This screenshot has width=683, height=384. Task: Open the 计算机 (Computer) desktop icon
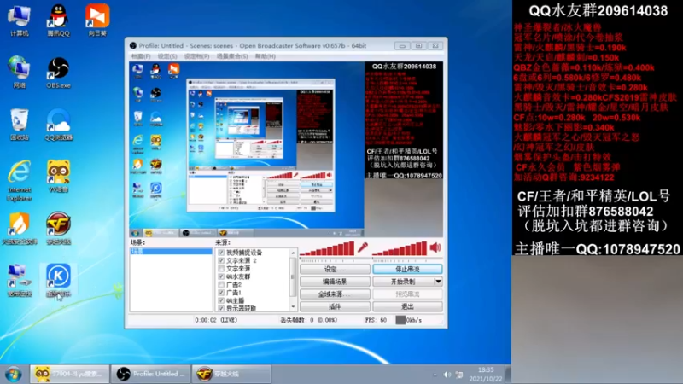pyautogui.click(x=19, y=20)
